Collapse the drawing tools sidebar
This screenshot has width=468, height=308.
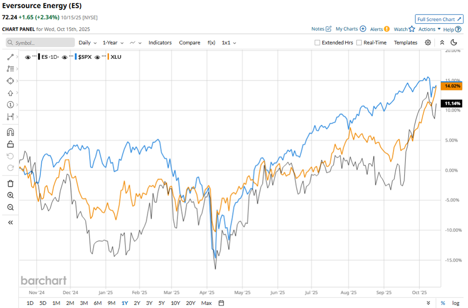[10, 222]
